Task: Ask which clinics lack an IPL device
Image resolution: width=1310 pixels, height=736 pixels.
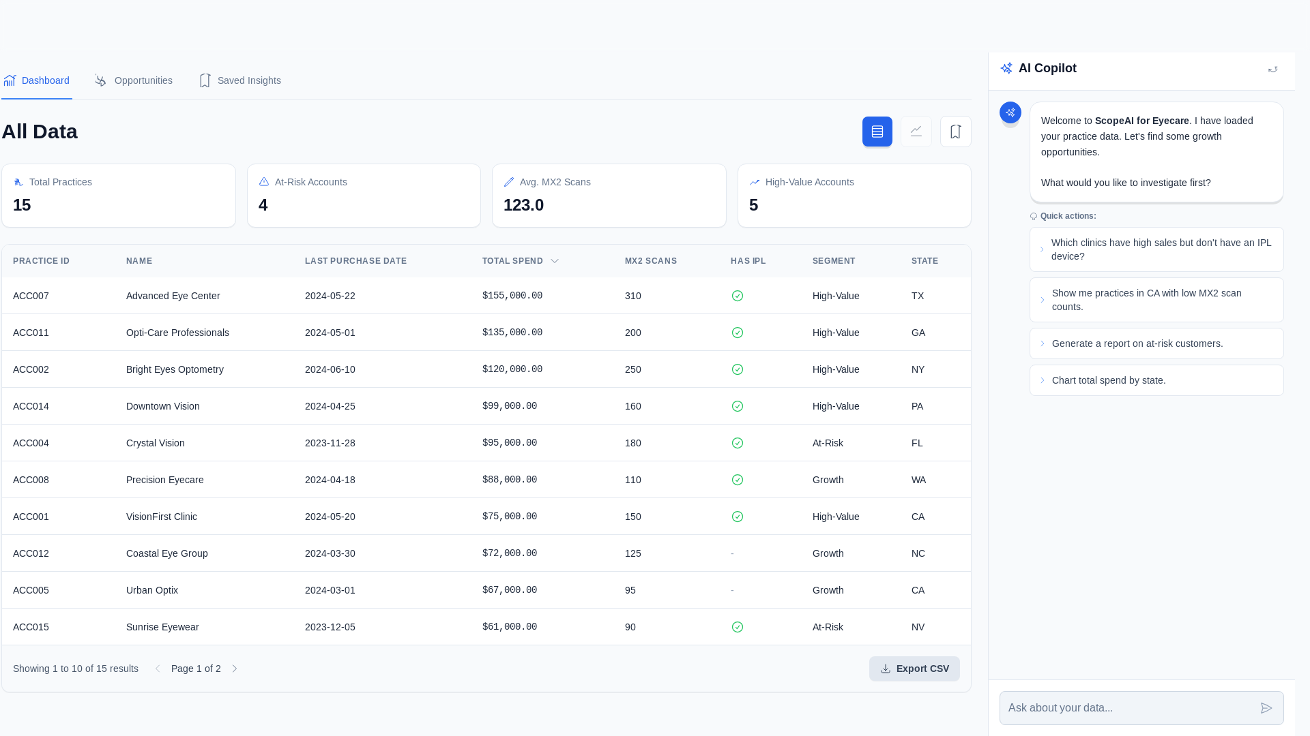Action: tap(1156, 249)
